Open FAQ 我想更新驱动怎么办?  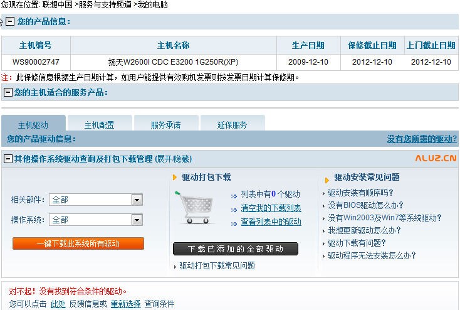point(364,230)
